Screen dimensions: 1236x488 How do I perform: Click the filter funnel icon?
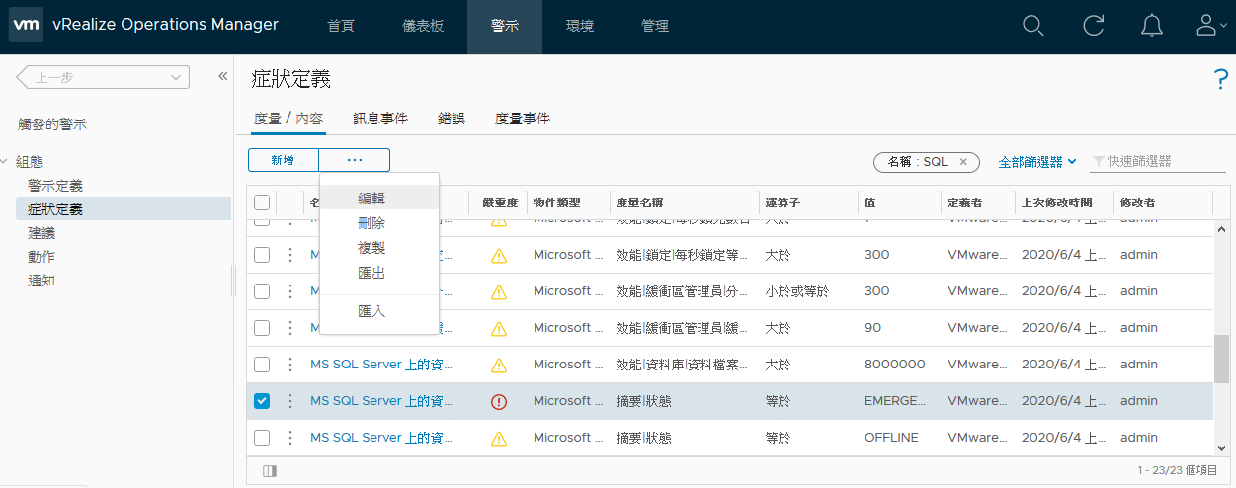pos(1097,161)
